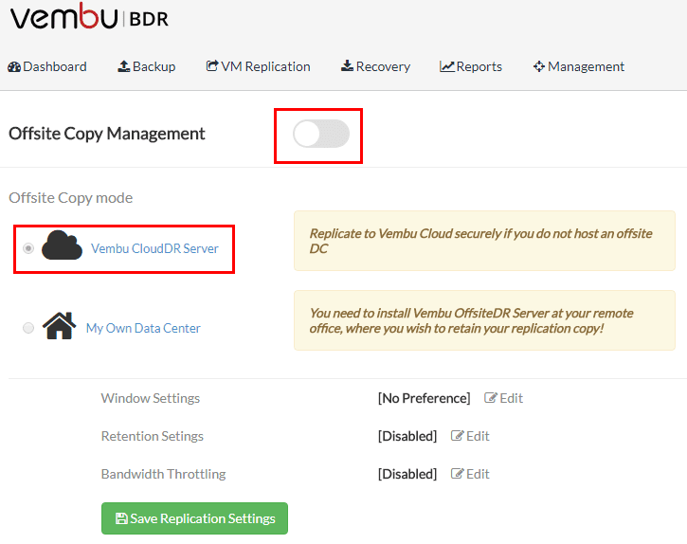Click the Retention Setings [Disabled] value
Viewport: 687px width, 544px height.
tap(407, 436)
